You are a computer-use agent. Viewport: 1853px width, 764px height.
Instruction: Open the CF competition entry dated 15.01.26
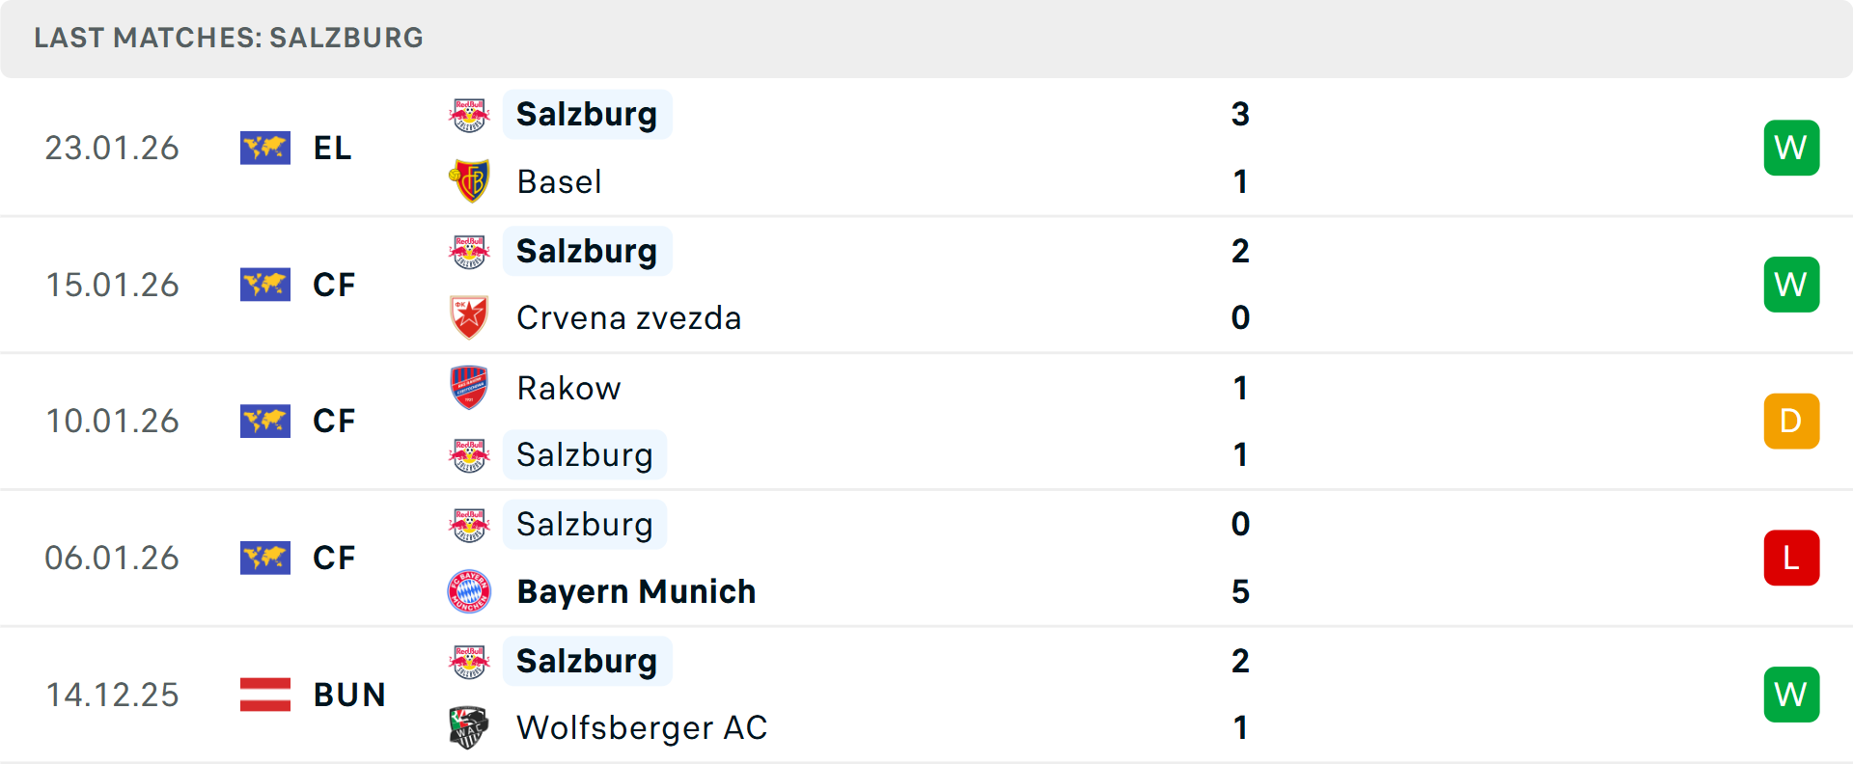tap(333, 285)
